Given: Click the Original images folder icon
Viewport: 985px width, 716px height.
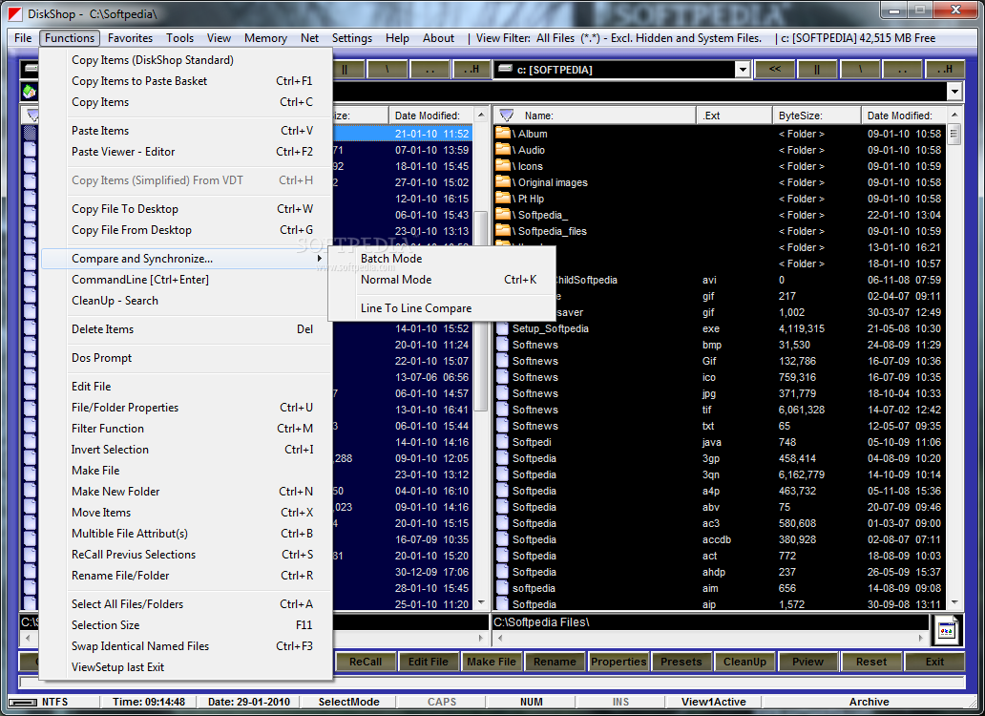Looking at the screenshot, I should pos(503,181).
